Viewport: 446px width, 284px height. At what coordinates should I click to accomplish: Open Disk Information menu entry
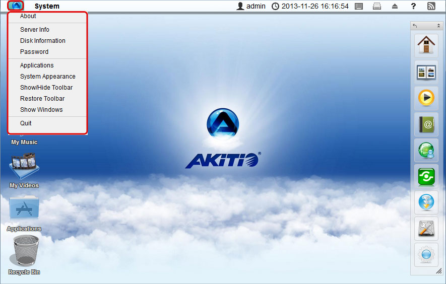point(43,41)
